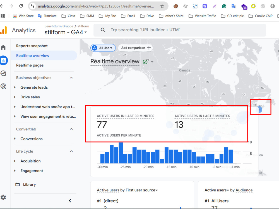
Task: Click the tallest bar in active users chart
Action: (x=121, y=153)
